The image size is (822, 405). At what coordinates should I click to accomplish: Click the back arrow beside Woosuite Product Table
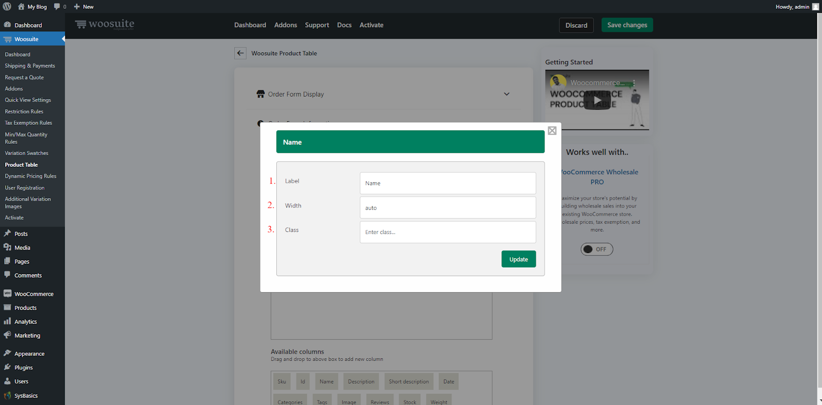coord(240,53)
